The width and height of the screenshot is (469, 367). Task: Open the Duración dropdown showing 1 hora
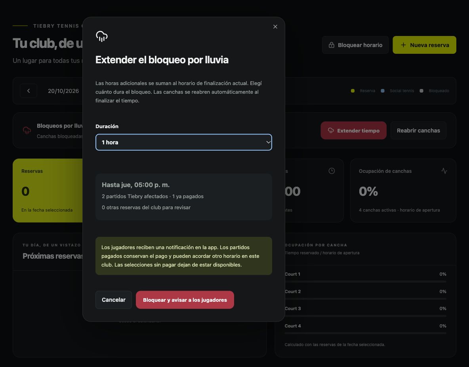pos(184,142)
